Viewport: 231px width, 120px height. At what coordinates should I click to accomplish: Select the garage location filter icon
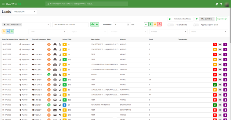click(x=92, y=24)
